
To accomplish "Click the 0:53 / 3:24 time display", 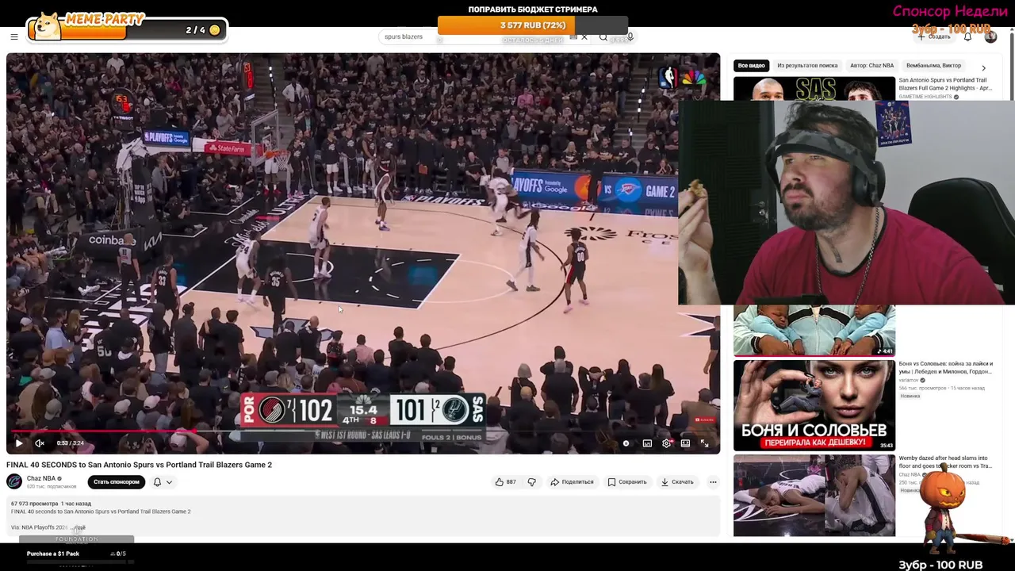I will click(70, 443).
